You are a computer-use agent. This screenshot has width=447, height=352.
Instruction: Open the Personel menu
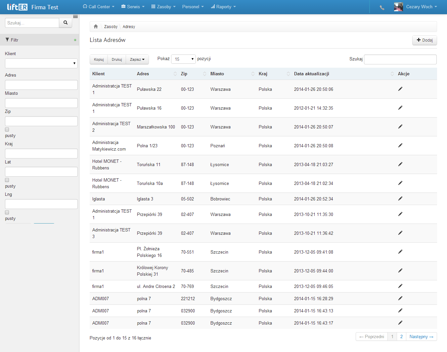coord(193,7)
